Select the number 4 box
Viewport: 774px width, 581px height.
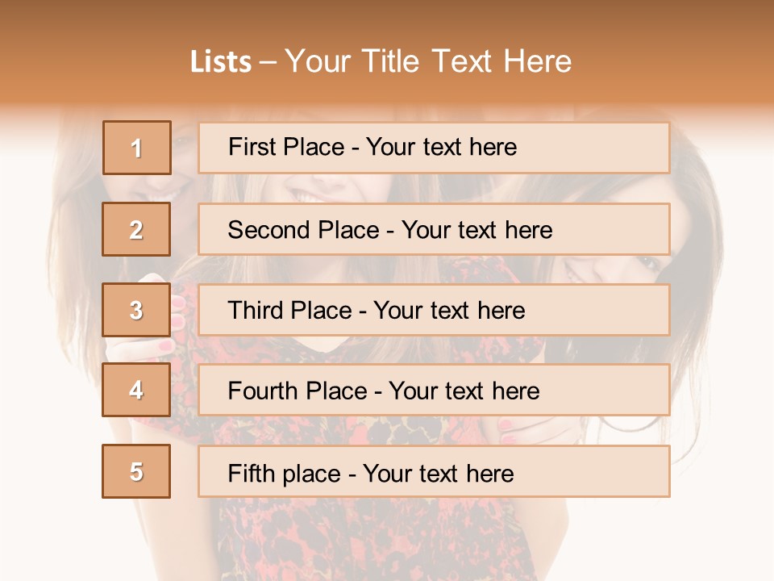[x=136, y=390]
